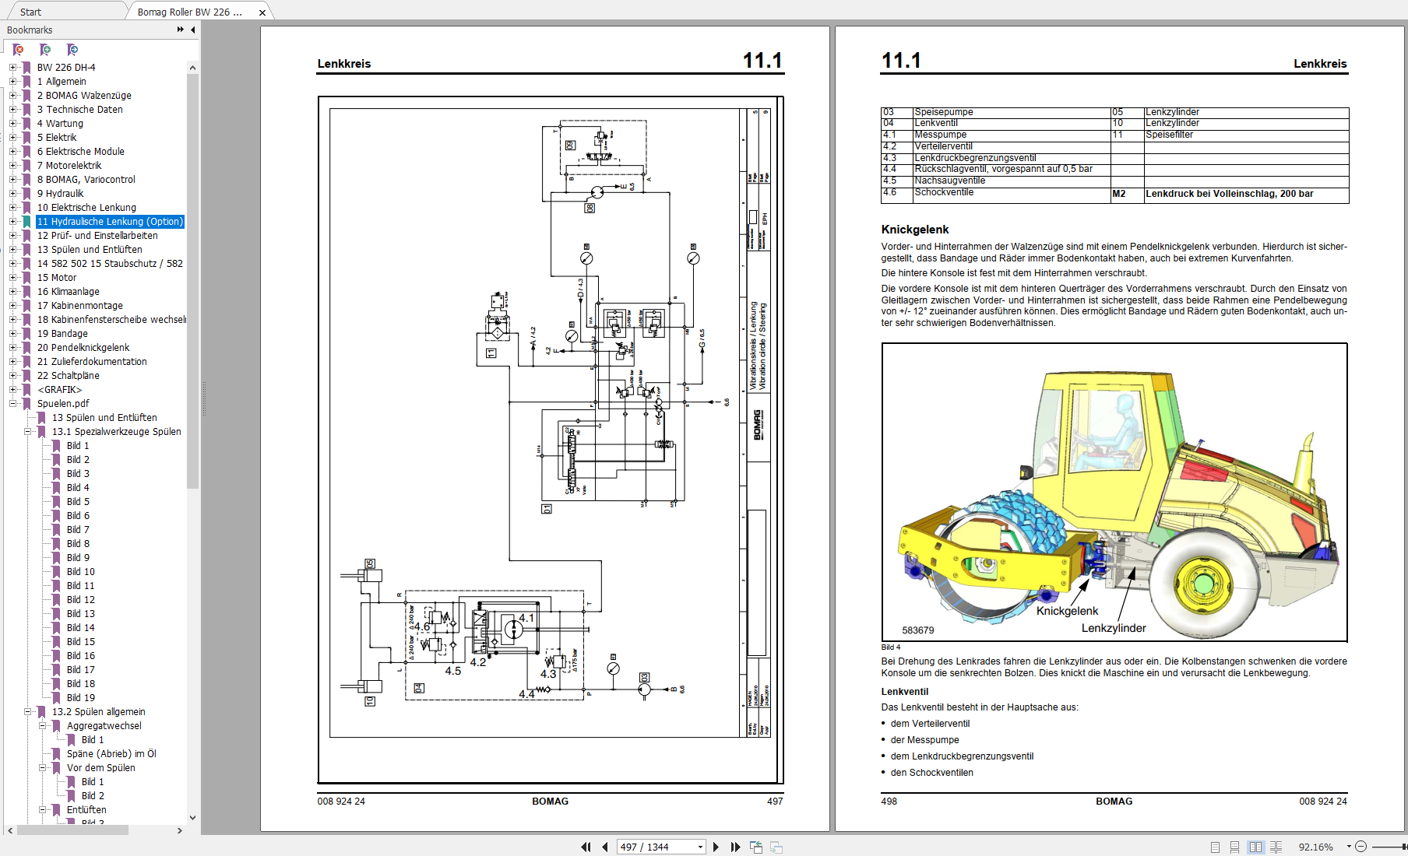The image size is (1408, 856).
Task: Open bookmark 3 Technische Daten
Action: click(x=80, y=110)
